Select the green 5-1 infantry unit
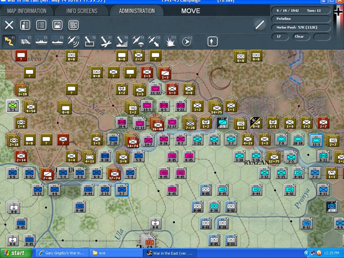This screenshot has height=258, width=344. click(x=12, y=106)
